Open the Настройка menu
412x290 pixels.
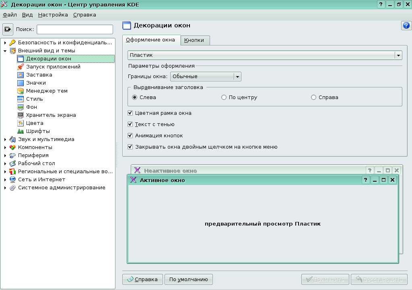[53, 14]
